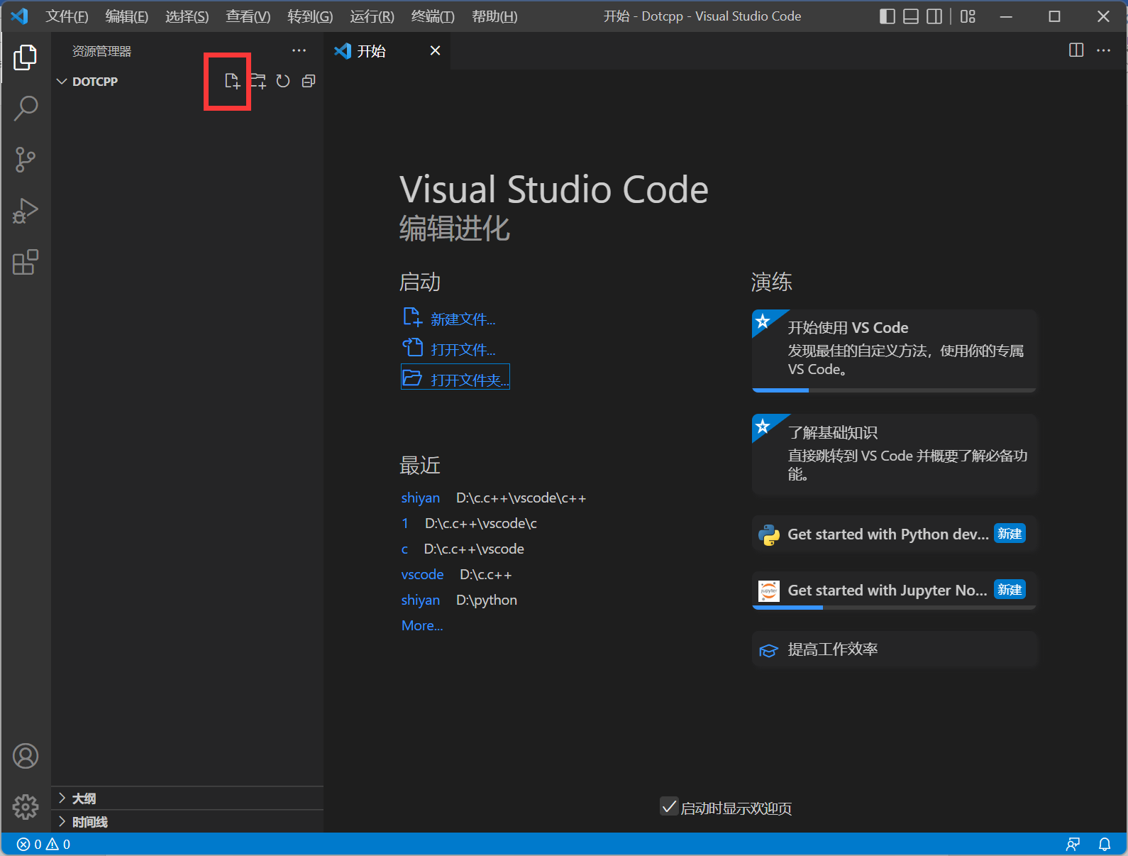
Task: Open the Manage gear settings icon
Action: tap(26, 806)
